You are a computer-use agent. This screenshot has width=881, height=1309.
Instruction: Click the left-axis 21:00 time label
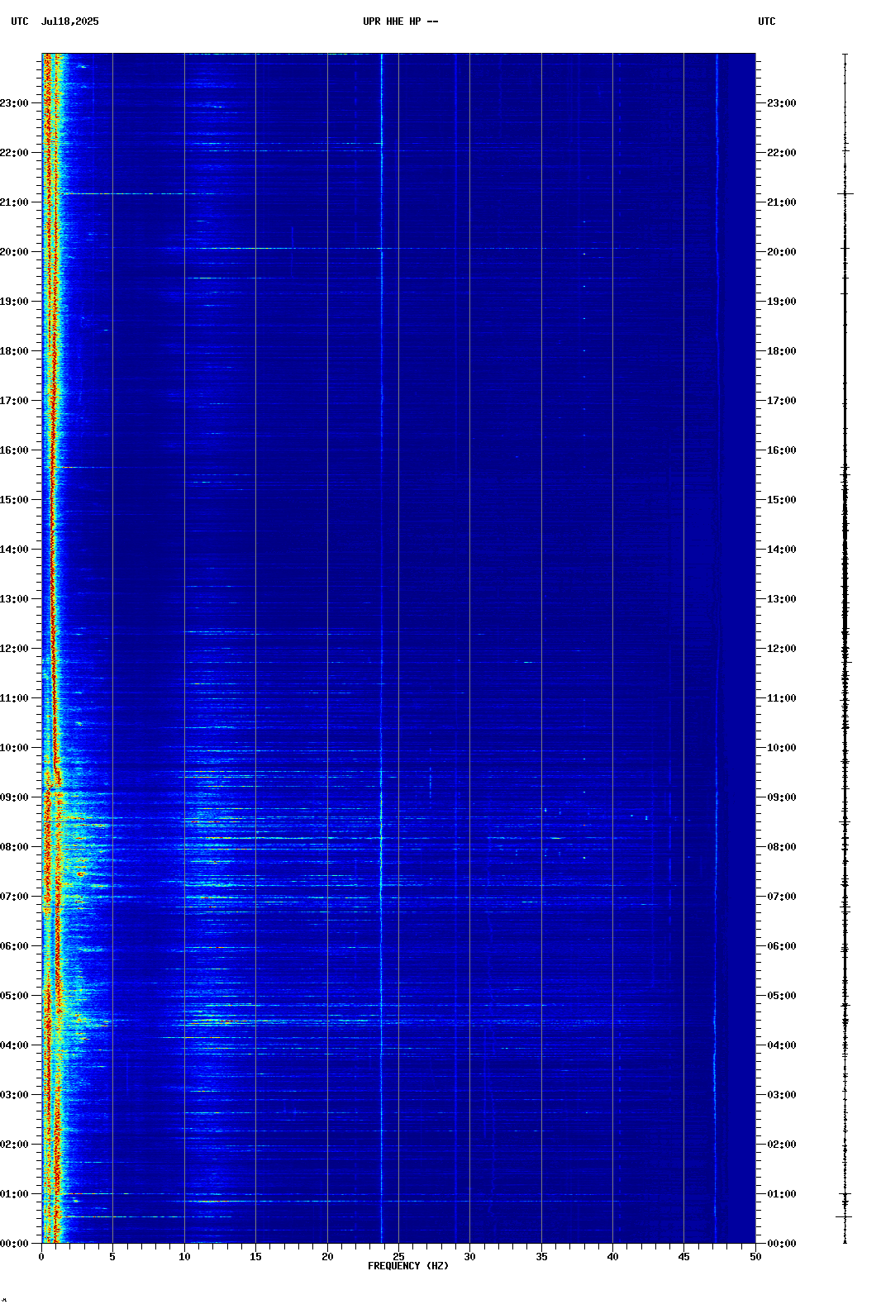[14, 202]
